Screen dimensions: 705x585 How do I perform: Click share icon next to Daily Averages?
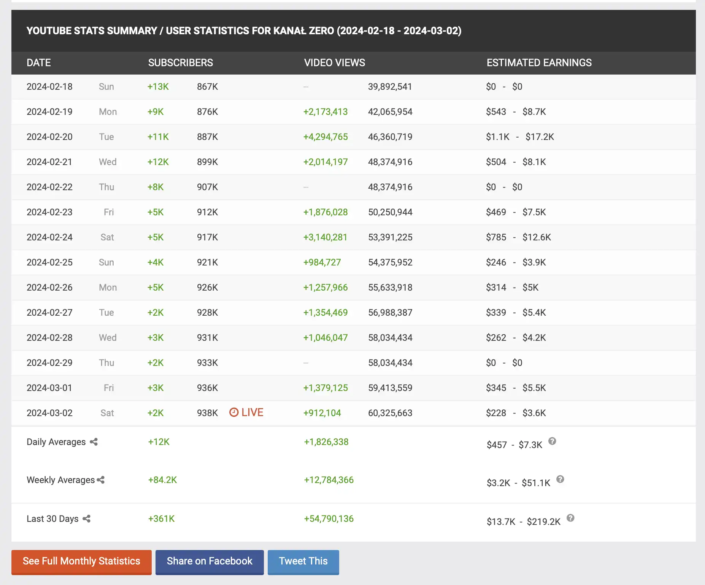coord(94,442)
